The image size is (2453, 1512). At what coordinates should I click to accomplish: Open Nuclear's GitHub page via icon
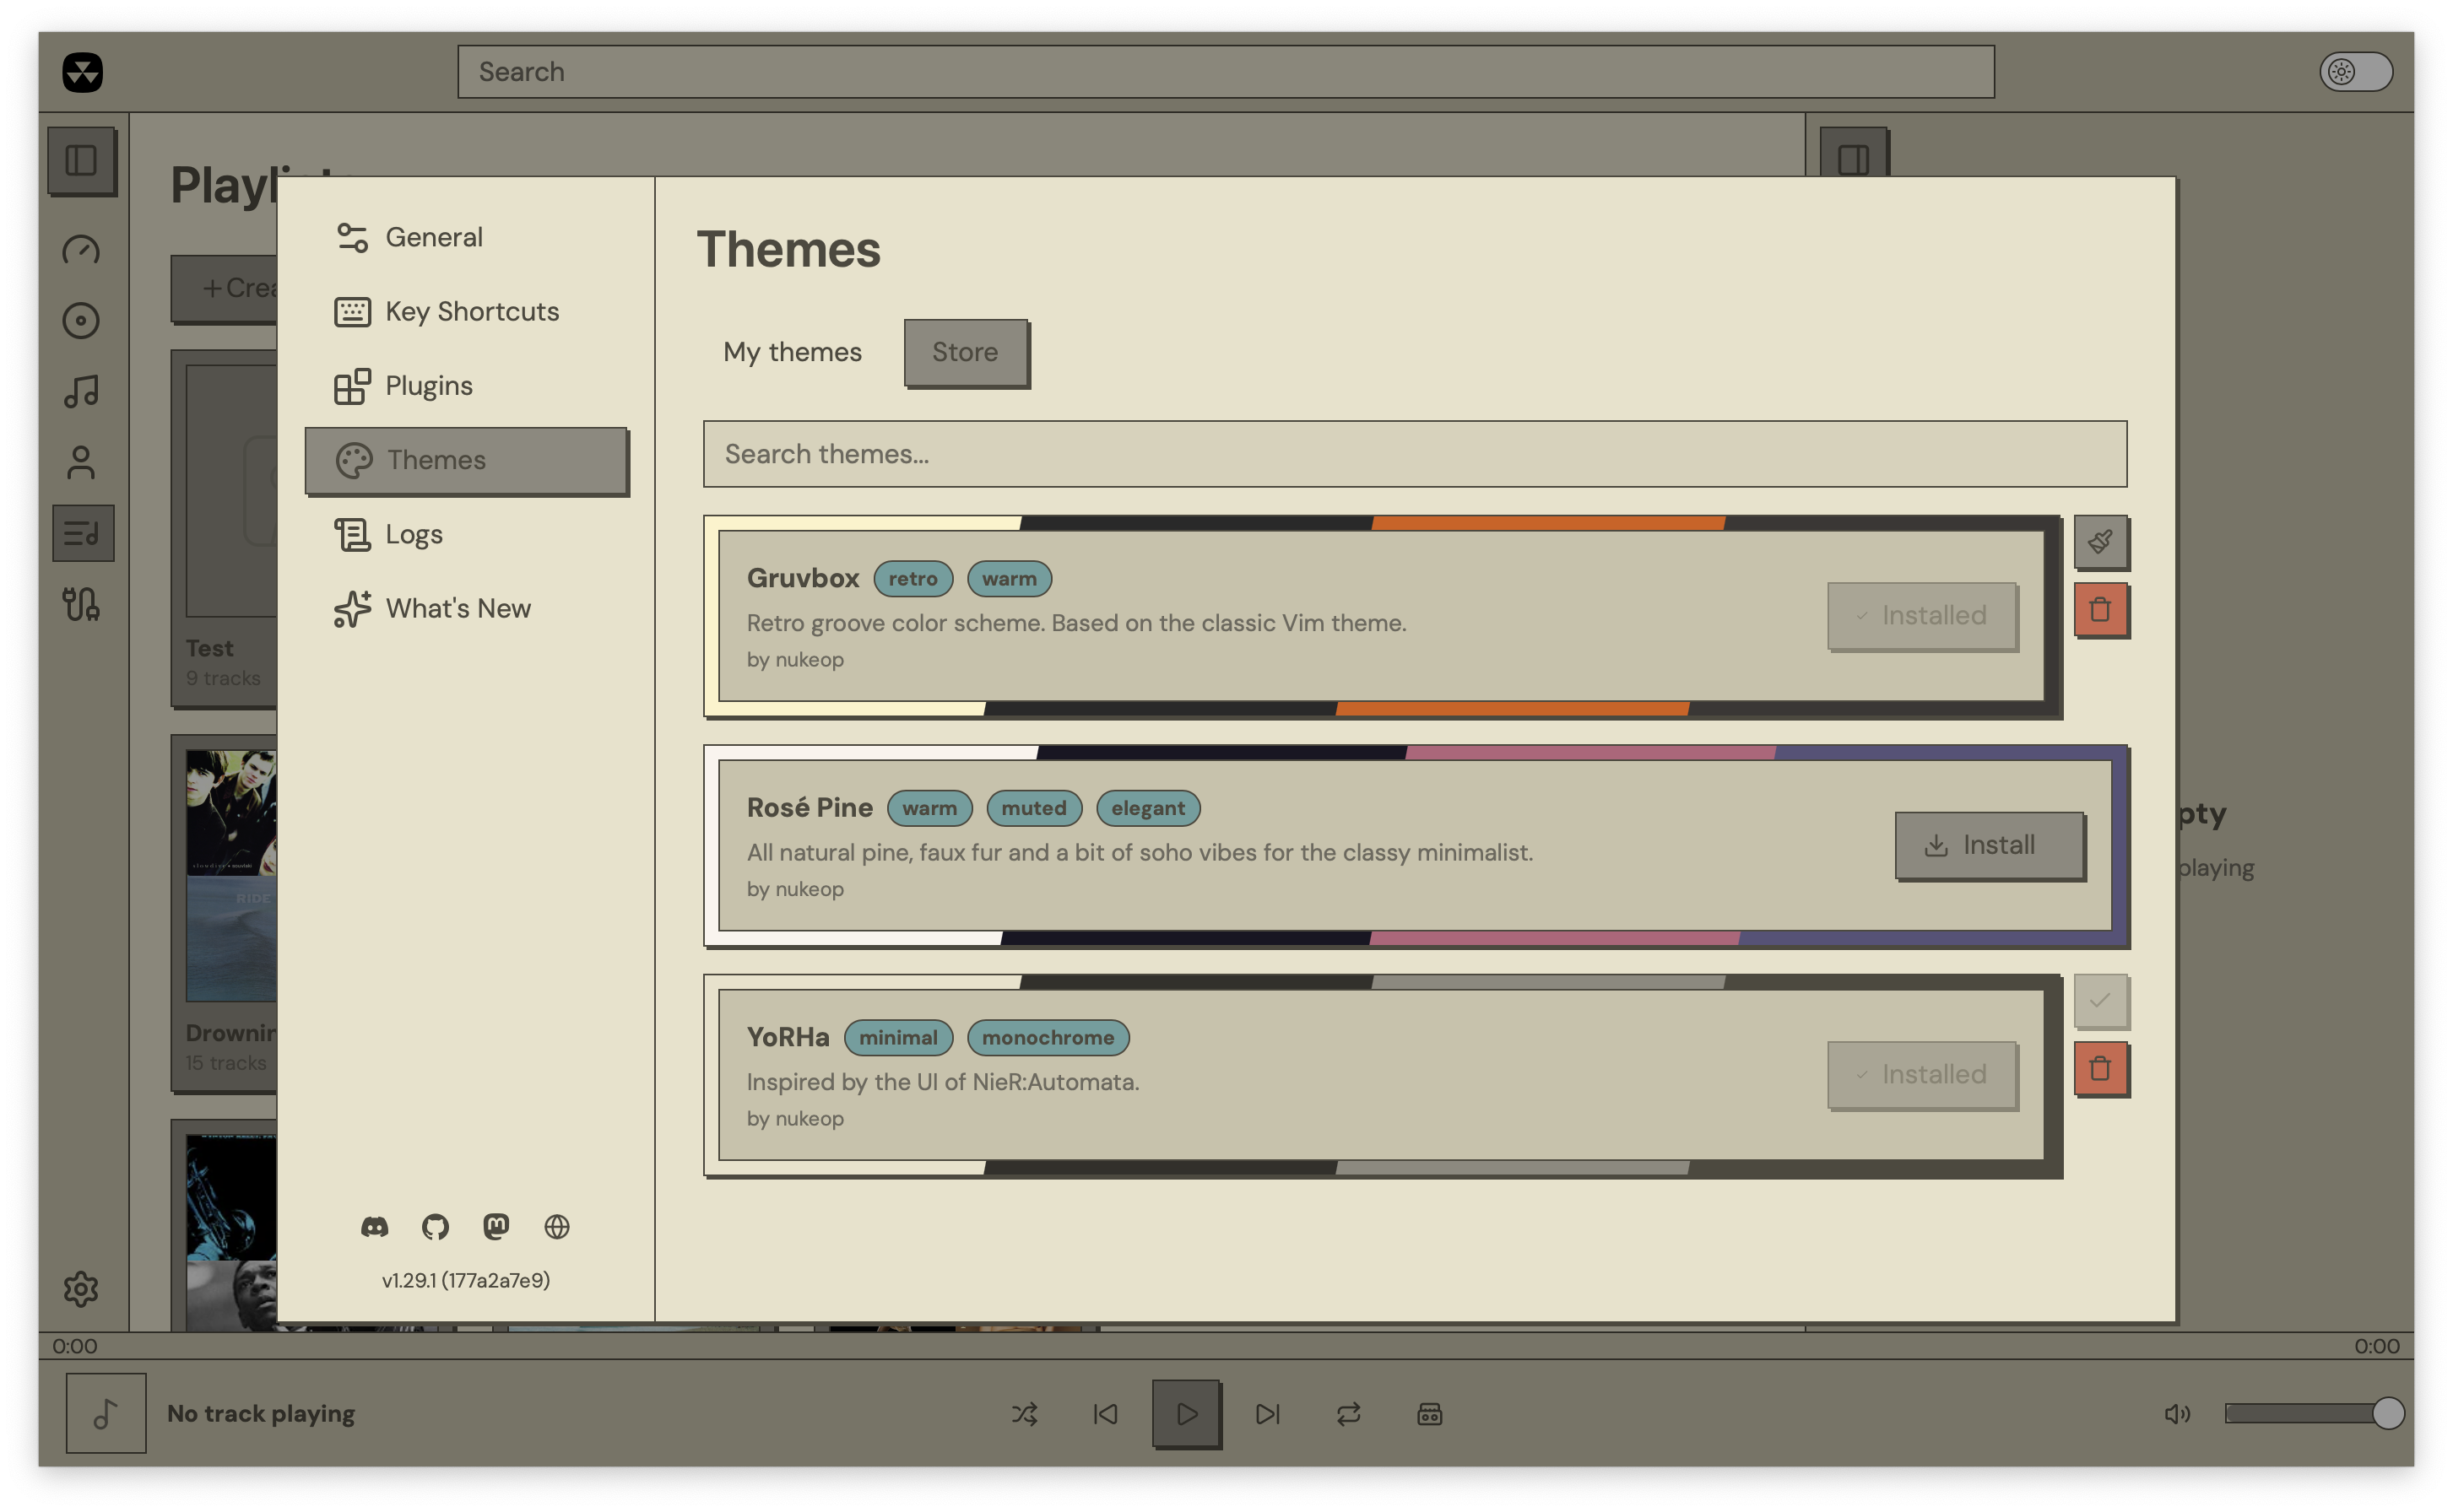437,1226
